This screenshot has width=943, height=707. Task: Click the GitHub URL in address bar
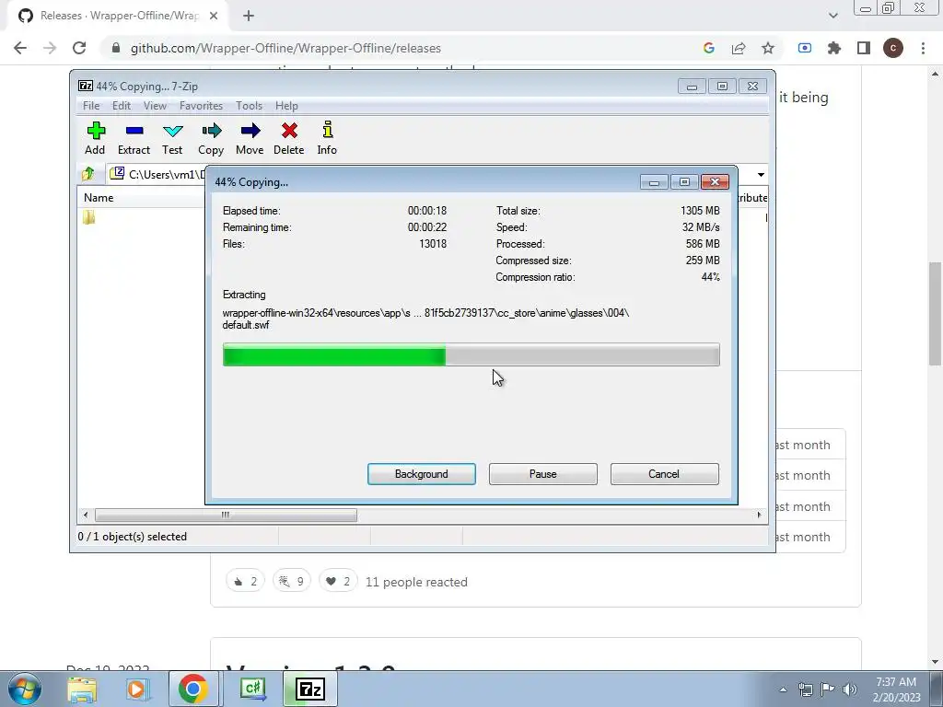click(x=285, y=48)
